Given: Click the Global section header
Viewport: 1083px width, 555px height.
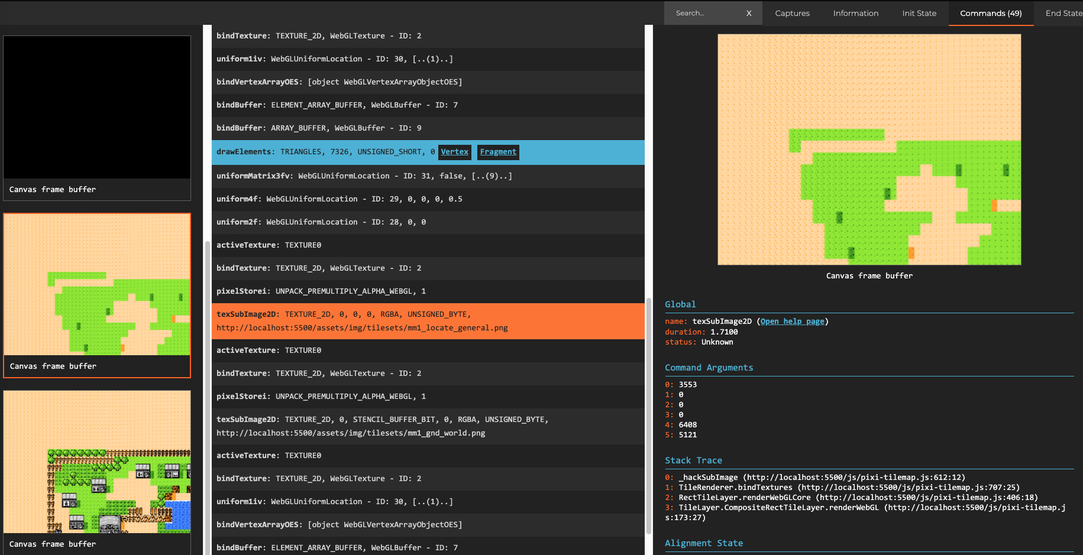Looking at the screenshot, I should (680, 304).
